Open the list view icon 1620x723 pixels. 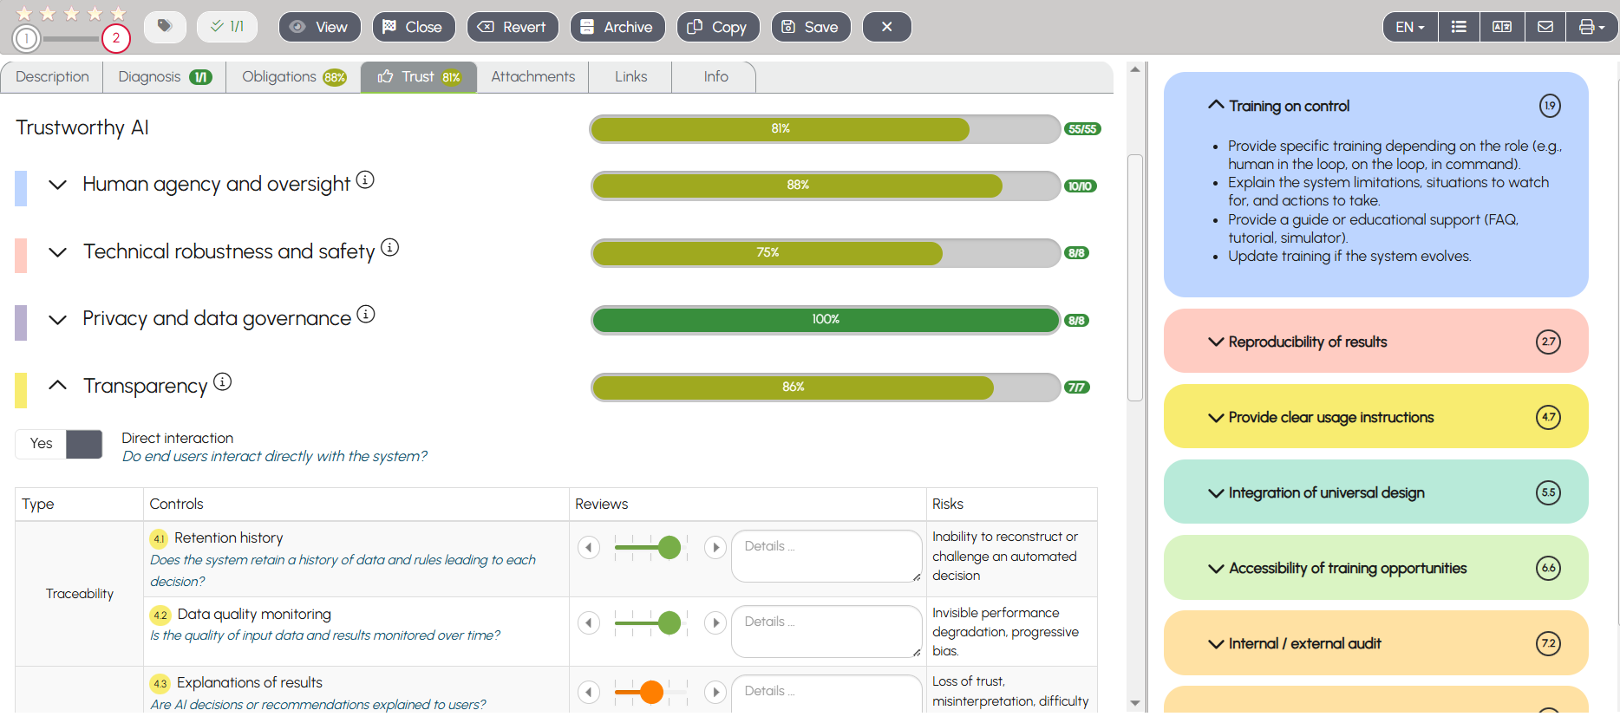pos(1459,27)
